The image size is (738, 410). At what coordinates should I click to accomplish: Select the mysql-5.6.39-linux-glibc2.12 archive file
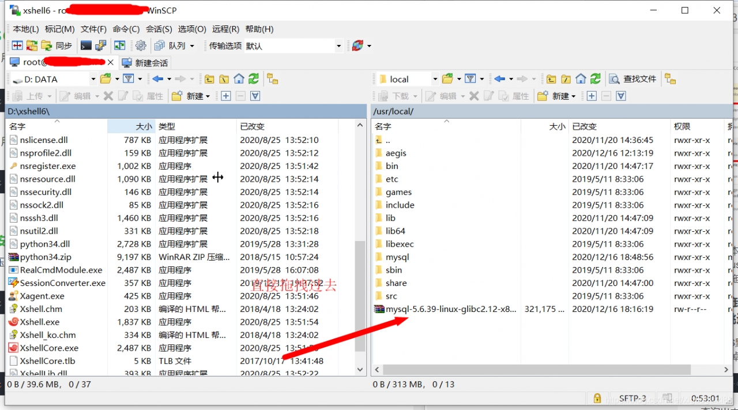pos(445,309)
